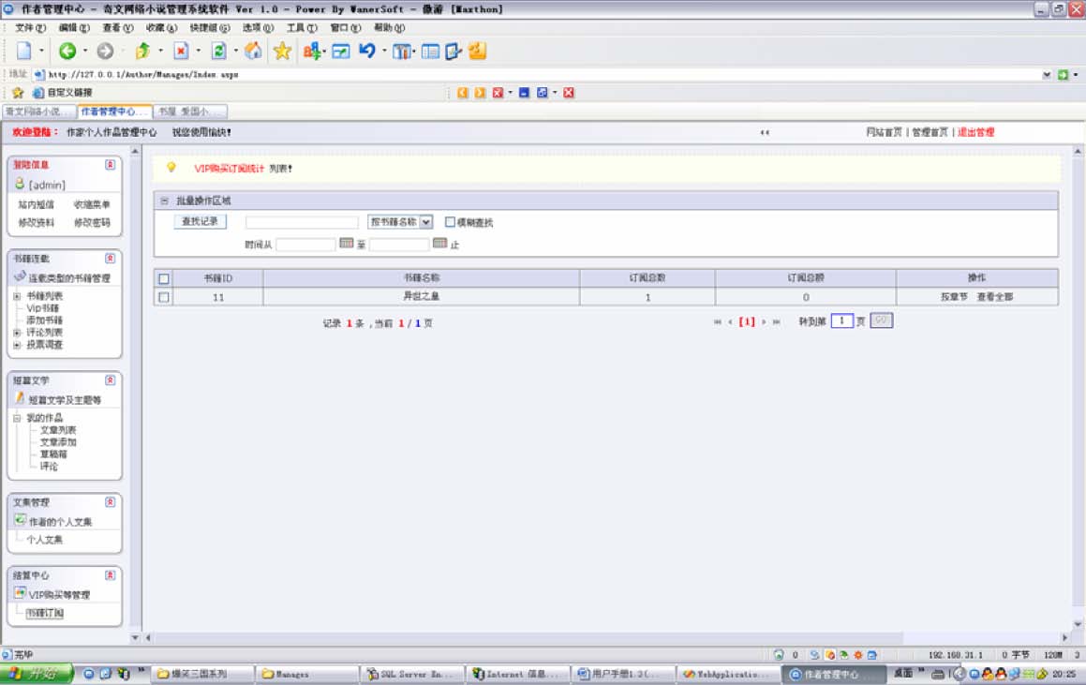Click the GO button next to page number
Viewport: 1086px width, 685px height.
click(x=881, y=320)
